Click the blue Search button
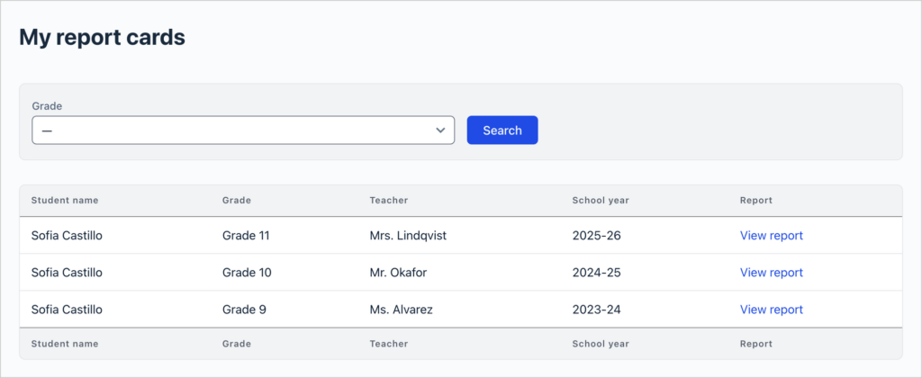The height and width of the screenshot is (378, 922). coord(502,130)
